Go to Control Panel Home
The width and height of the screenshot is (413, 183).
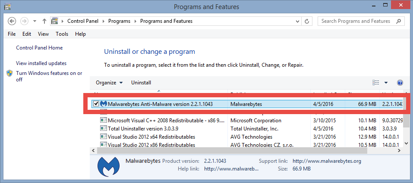(x=39, y=48)
